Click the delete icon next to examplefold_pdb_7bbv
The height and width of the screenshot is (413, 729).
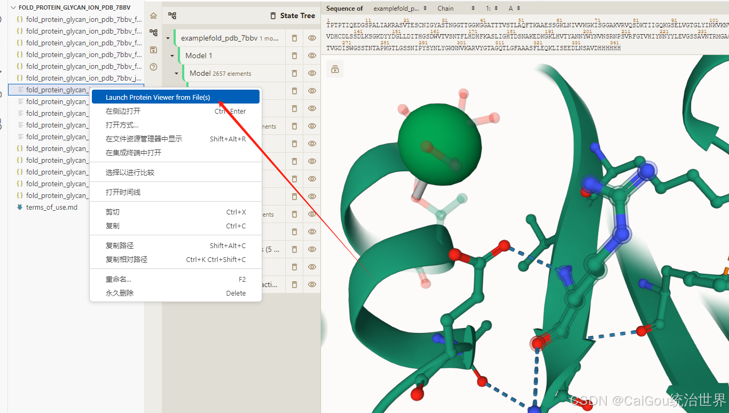click(294, 37)
